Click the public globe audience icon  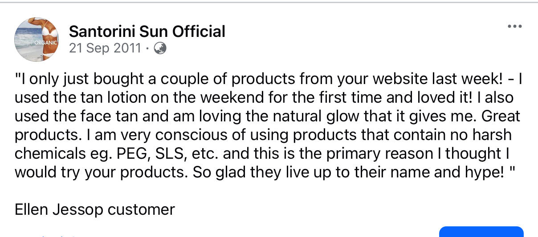point(160,48)
